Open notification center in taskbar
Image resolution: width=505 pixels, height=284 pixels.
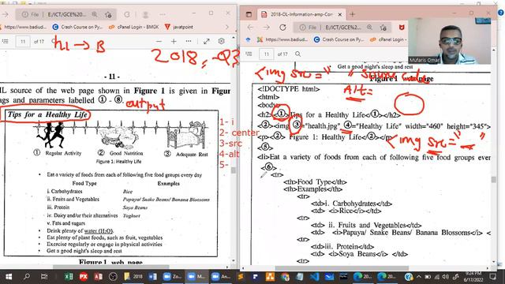(492, 277)
